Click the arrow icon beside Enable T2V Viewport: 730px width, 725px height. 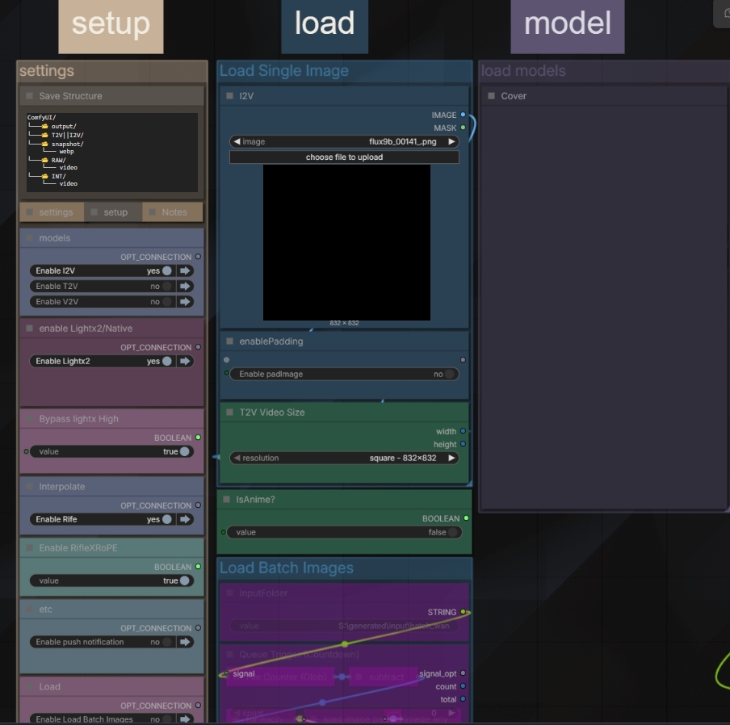click(185, 286)
